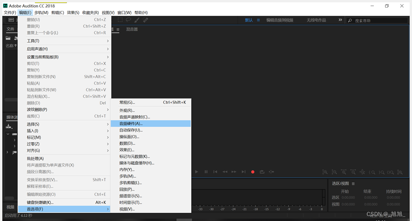The image size is (412, 221).
Task: Start playback with the Play button
Action: point(197,172)
